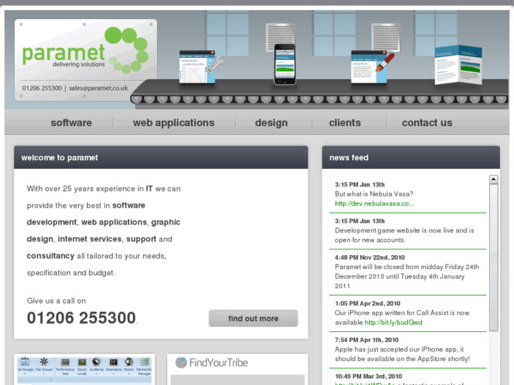The height and width of the screenshot is (385, 514).
Task: Open the software menu item
Action: [x=71, y=123]
